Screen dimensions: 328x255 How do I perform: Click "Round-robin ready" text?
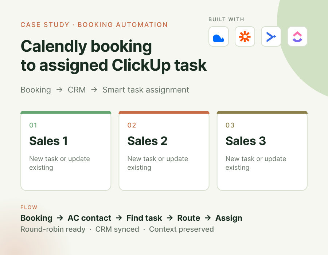[53, 229]
